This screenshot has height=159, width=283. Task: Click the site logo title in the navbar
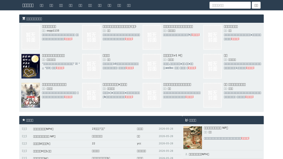pos(28,5)
